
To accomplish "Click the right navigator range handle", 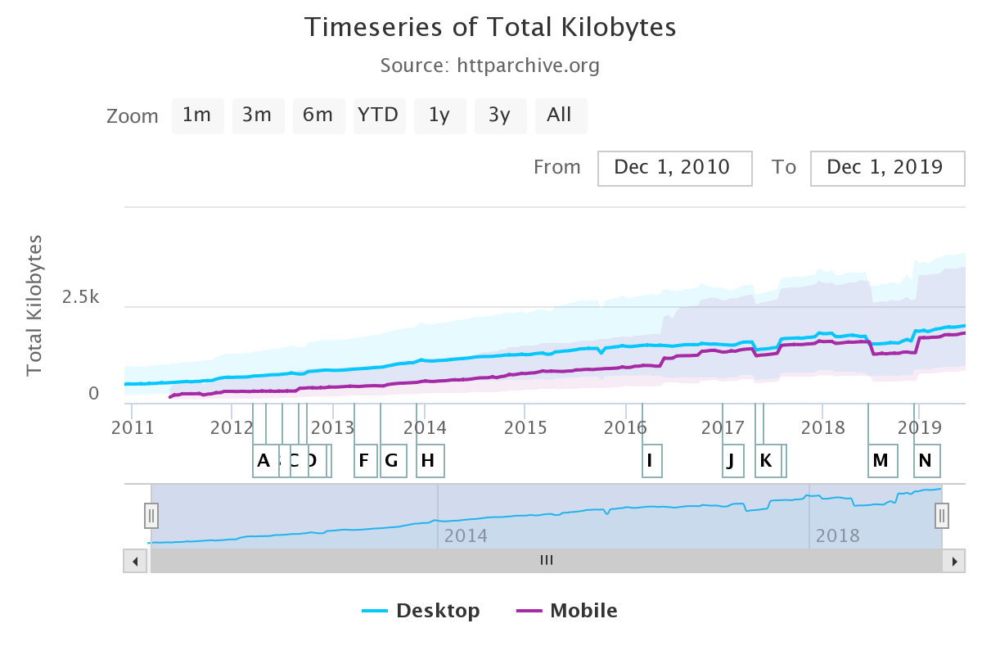I will [x=942, y=516].
